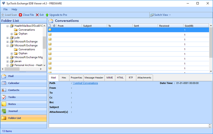Click the folder tree scroll up arrow
The width and height of the screenshot is (213, 134).
pyautogui.click(x=44, y=26)
